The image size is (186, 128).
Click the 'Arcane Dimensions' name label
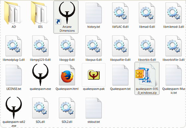coord(67,29)
